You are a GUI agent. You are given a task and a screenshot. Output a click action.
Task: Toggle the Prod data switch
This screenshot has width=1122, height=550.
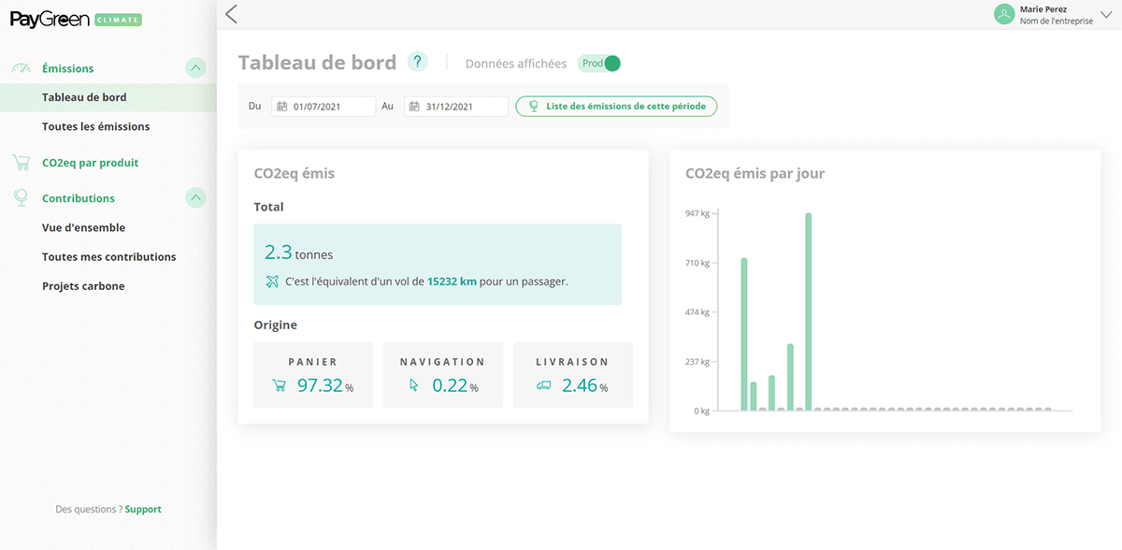click(599, 64)
